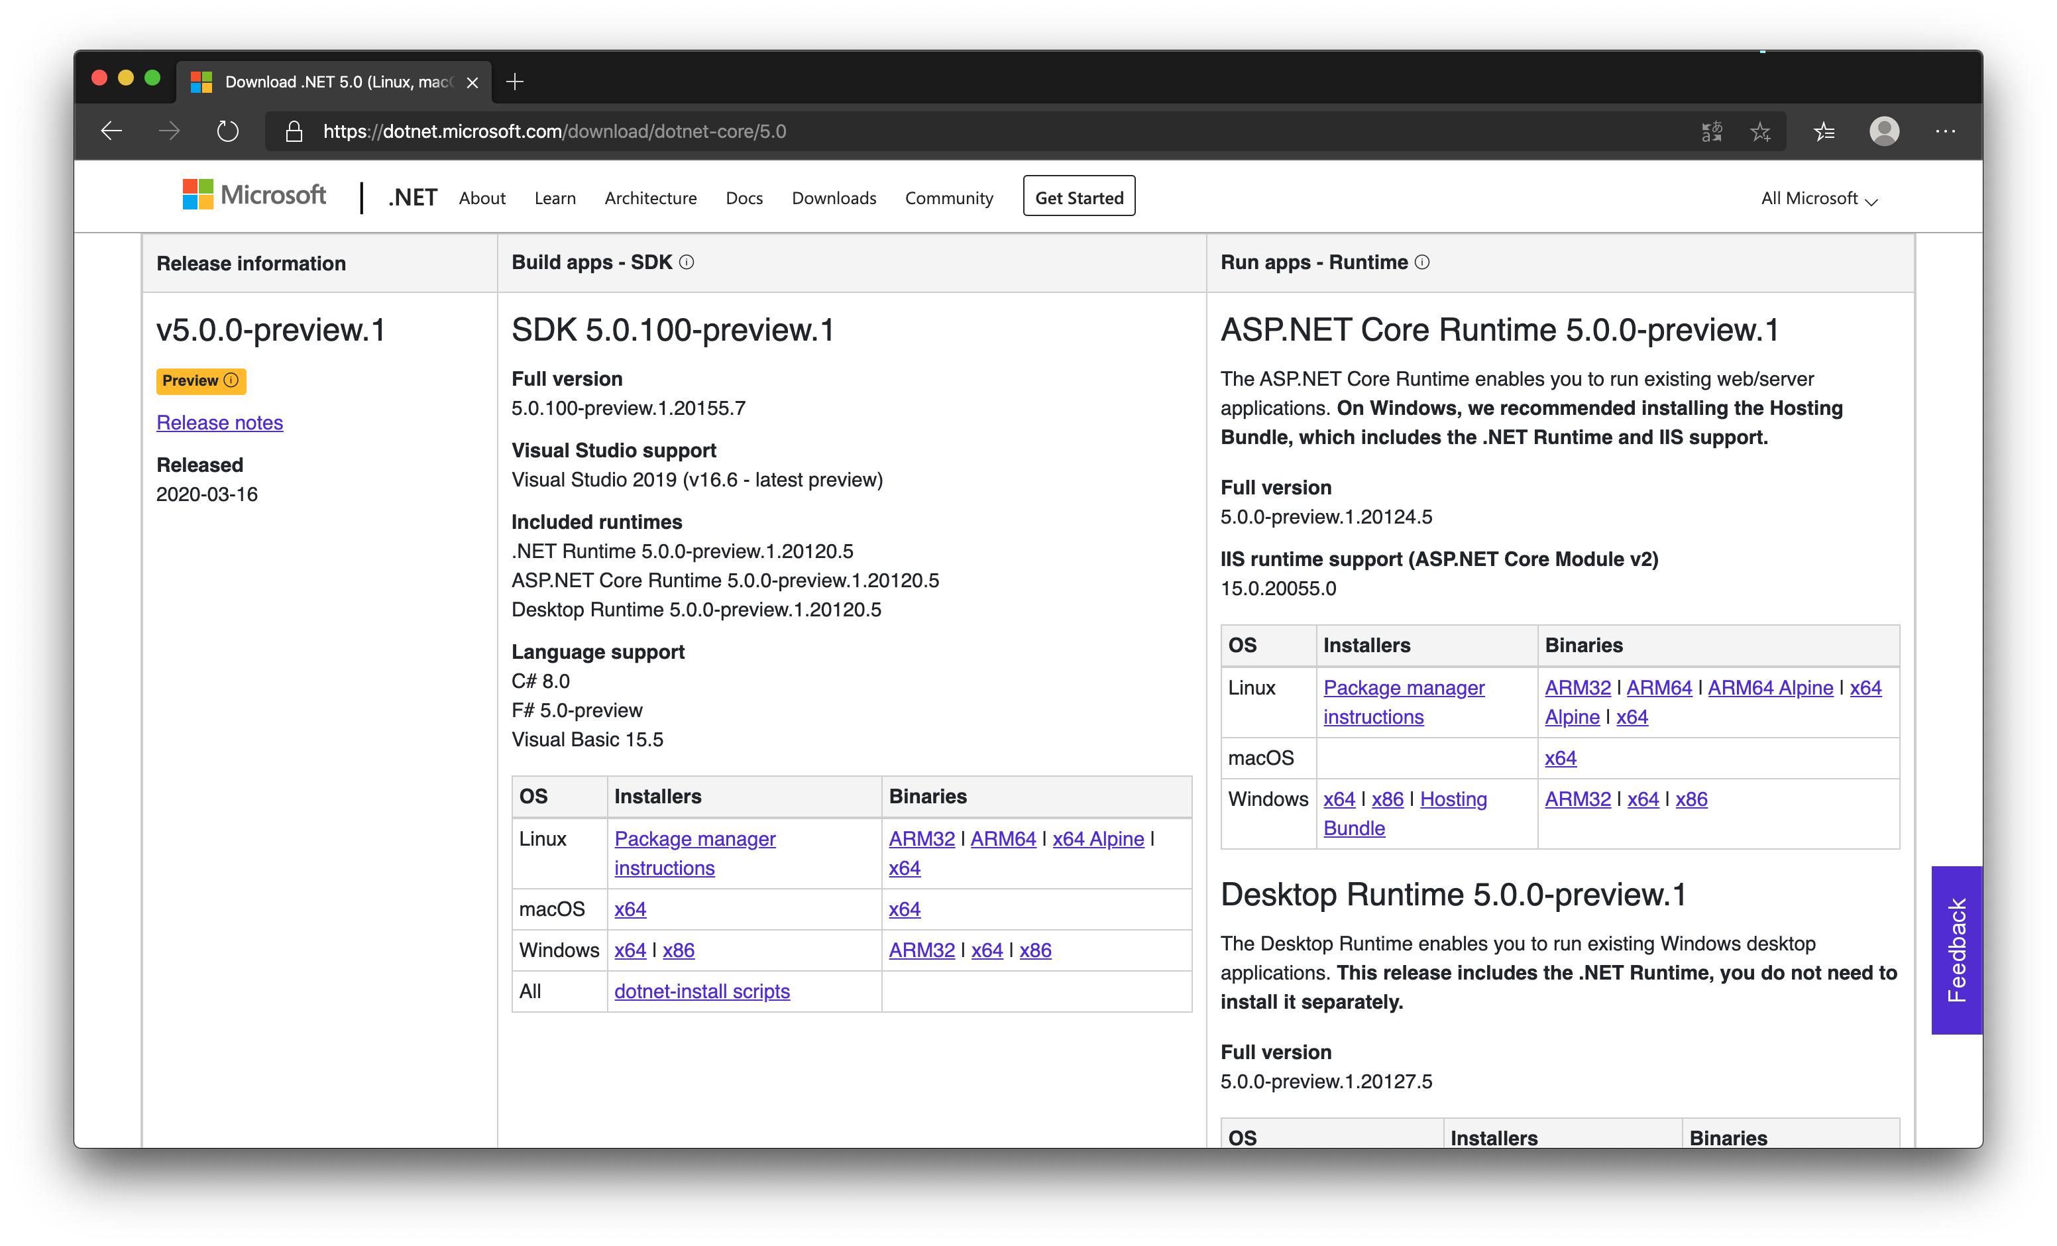Download ASP.NET Runtime Linux x64 Alpine binary

[1865, 687]
